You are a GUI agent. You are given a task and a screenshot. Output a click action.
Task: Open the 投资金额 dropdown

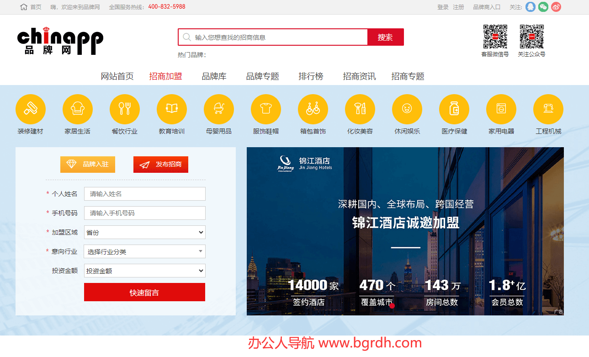pyautogui.click(x=145, y=271)
